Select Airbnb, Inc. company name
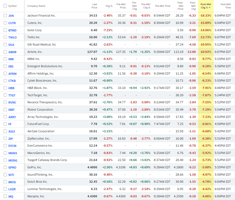 tap(35, 52)
